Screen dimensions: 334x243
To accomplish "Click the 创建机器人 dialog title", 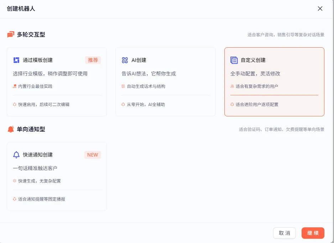I will click(x=21, y=9).
